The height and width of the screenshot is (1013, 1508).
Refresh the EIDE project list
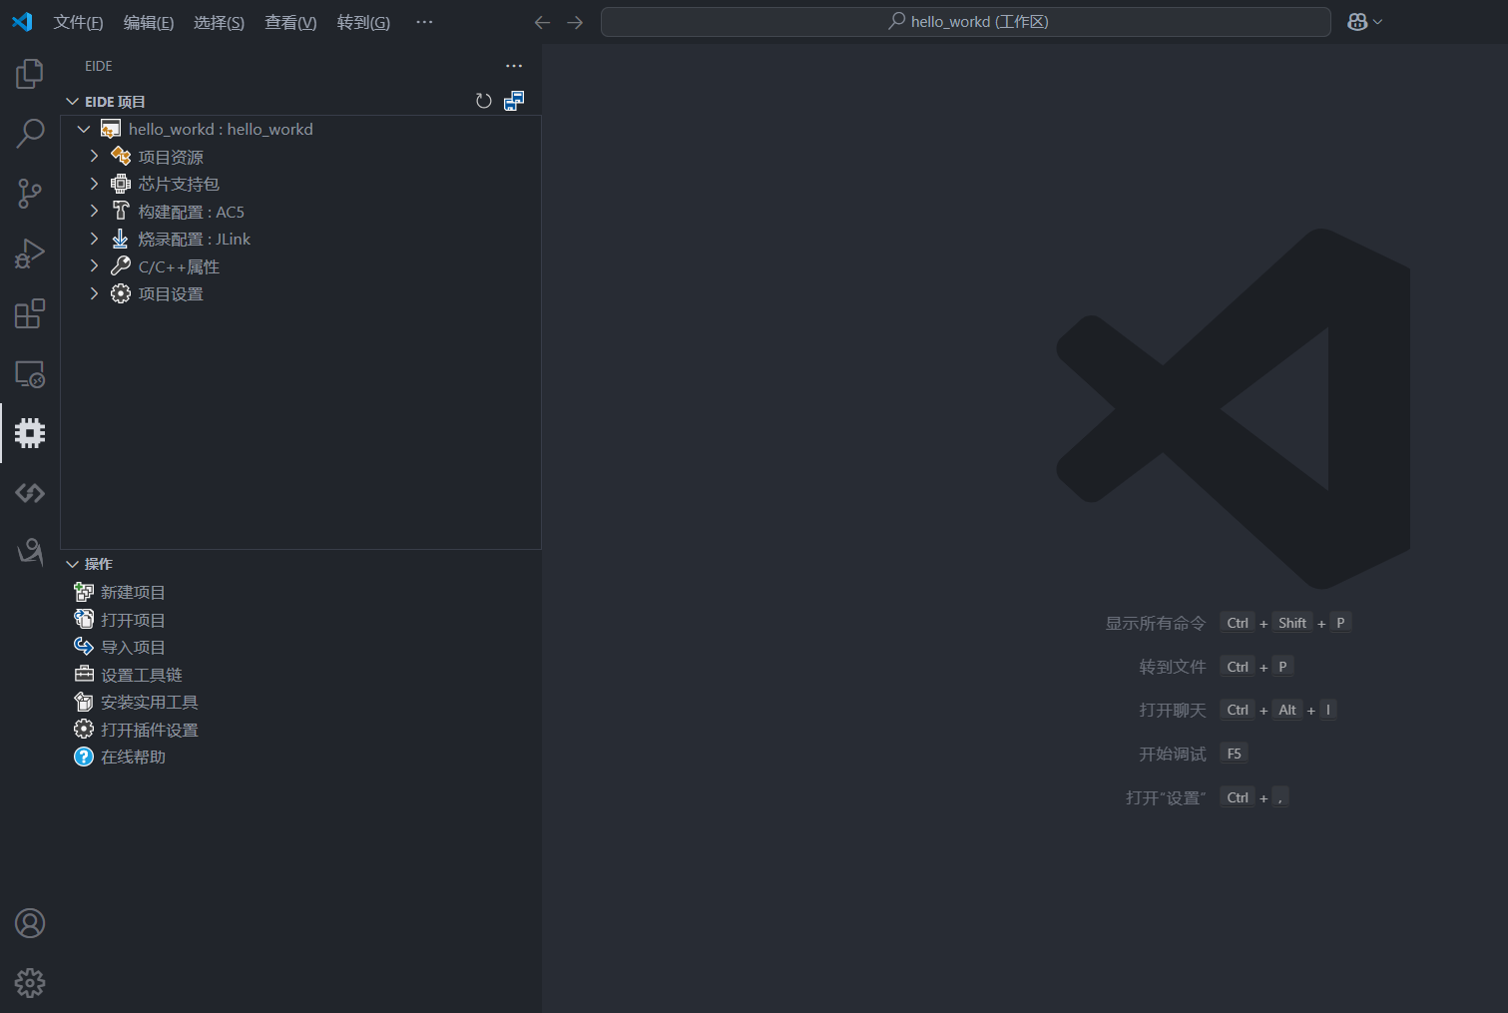coord(484,101)
